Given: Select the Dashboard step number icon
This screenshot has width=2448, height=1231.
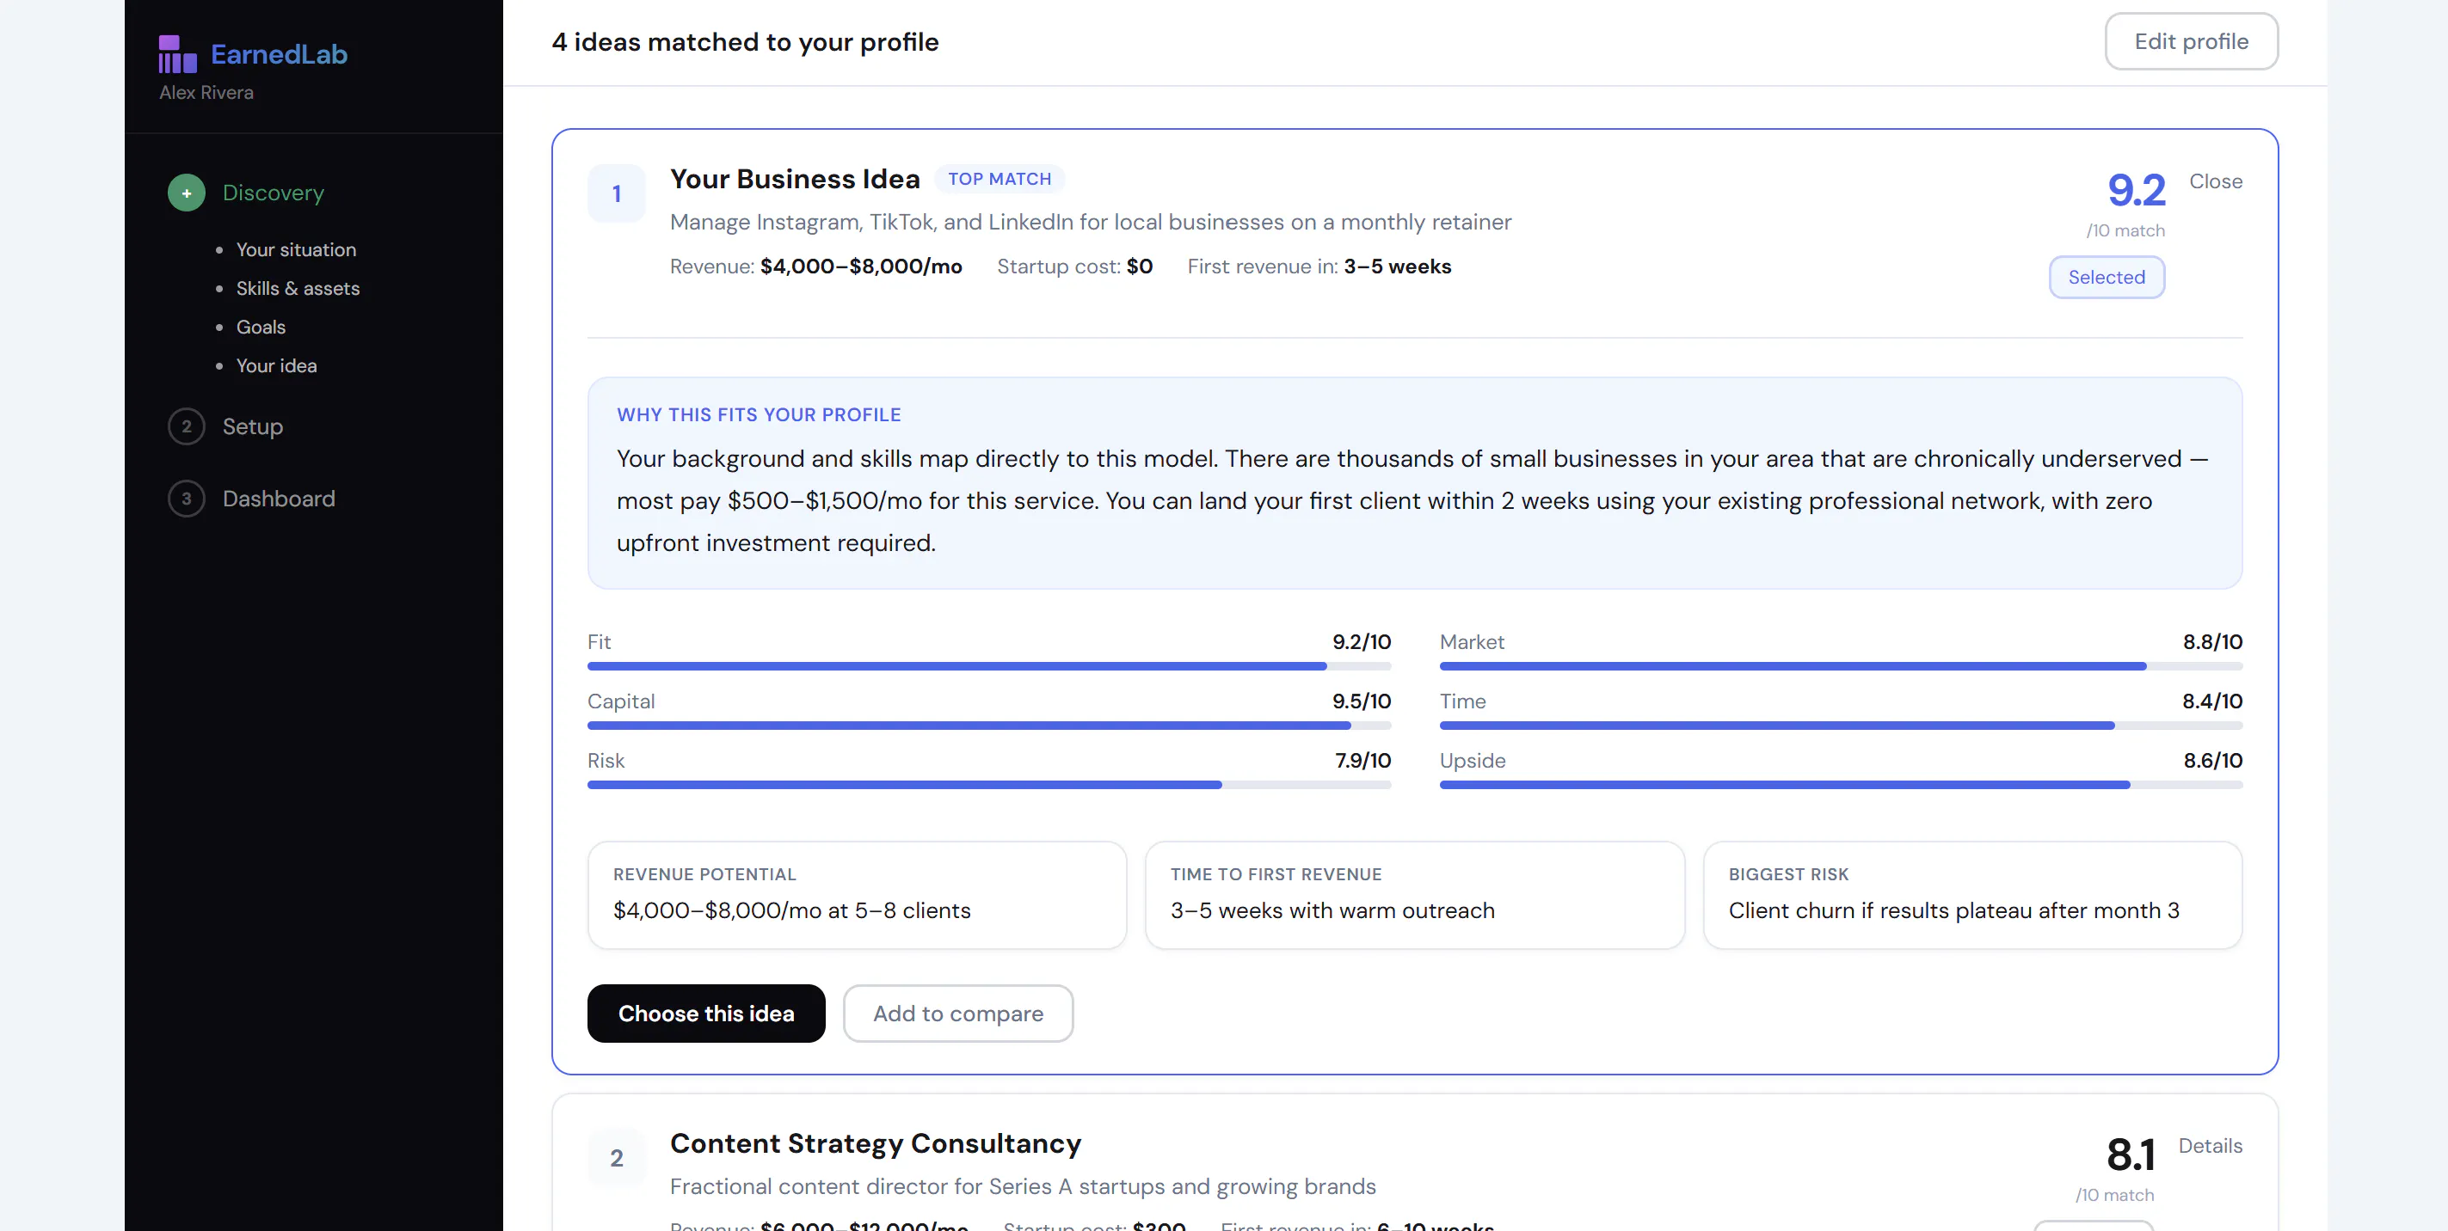Looking at the screenshot, I should click(x=187, y=499).
